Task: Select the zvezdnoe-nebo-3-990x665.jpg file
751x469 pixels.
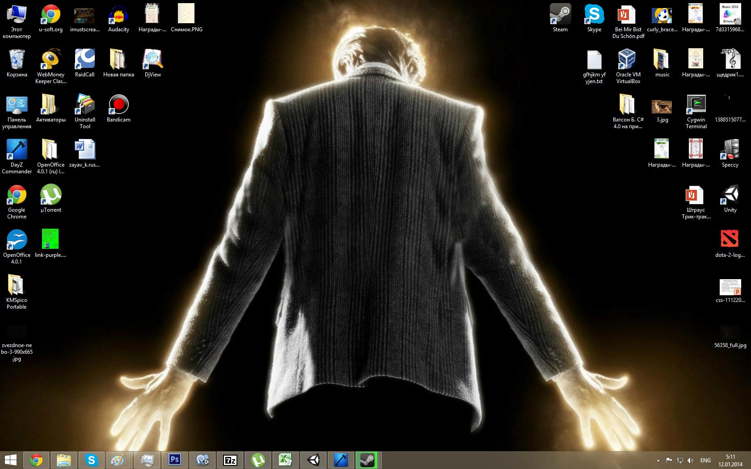Action: tap(17, 343)
